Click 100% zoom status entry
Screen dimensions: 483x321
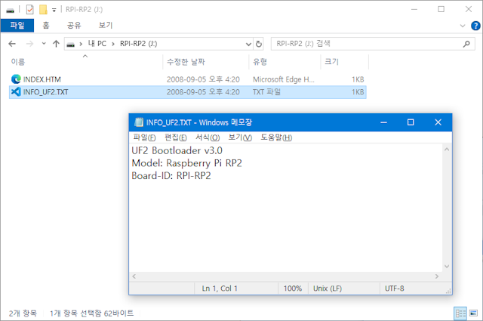tap(292, 289)
